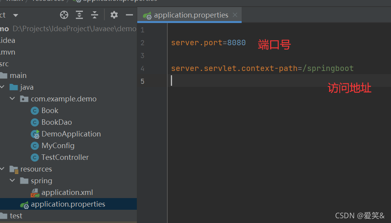Screen dimensions: 391x223
Task: Open the Project view dropdown arrow
Action: tap(16, 15)
